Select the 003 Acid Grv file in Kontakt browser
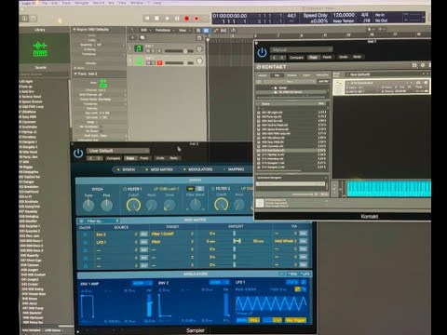Viewport: 447px width, 335px height. [291, 121]
